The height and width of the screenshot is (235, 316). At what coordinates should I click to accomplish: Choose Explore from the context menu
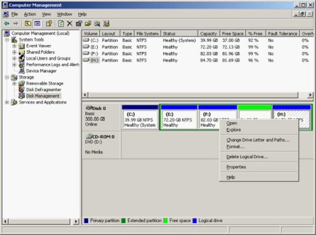point(259,130)
